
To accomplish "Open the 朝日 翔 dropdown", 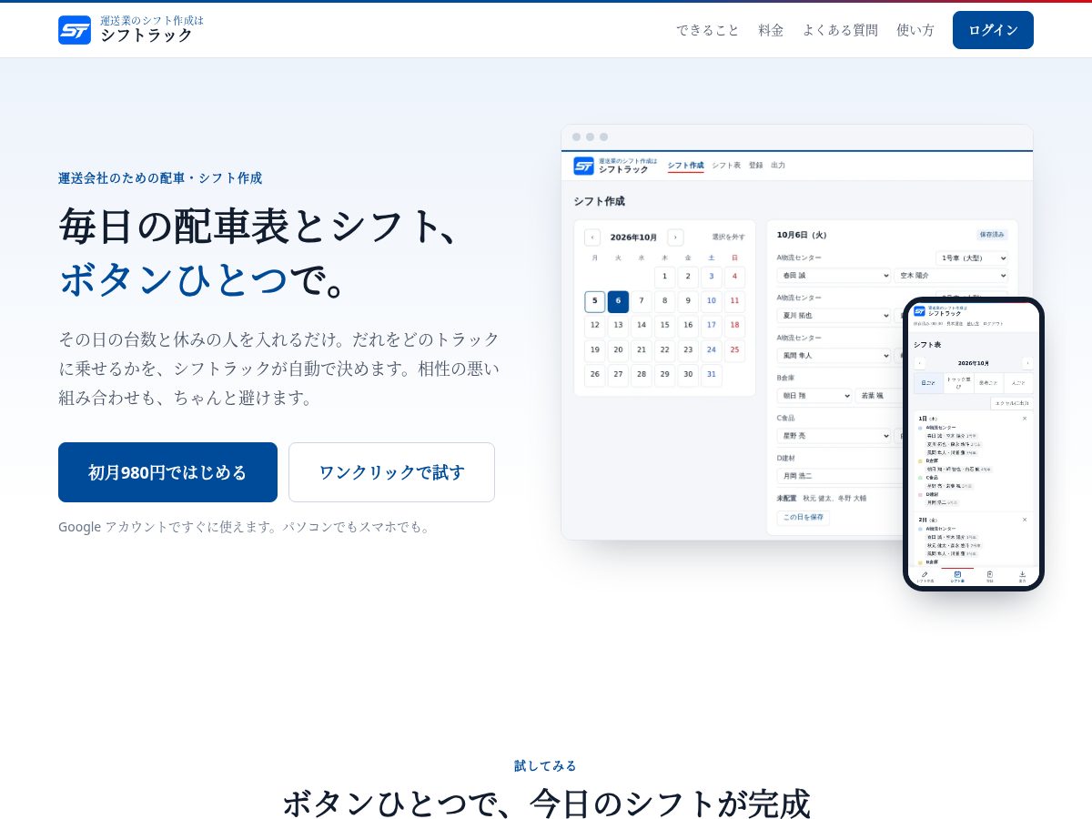I will [x=814, y=396].
